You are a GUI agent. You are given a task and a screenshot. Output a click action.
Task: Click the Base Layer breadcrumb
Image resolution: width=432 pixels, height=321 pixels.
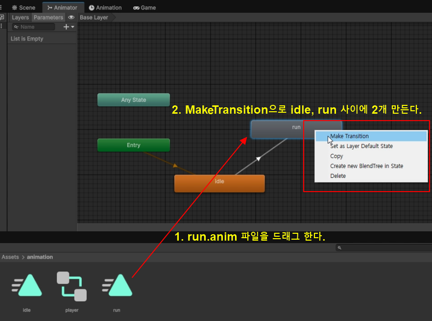click(x=94, y=18)
